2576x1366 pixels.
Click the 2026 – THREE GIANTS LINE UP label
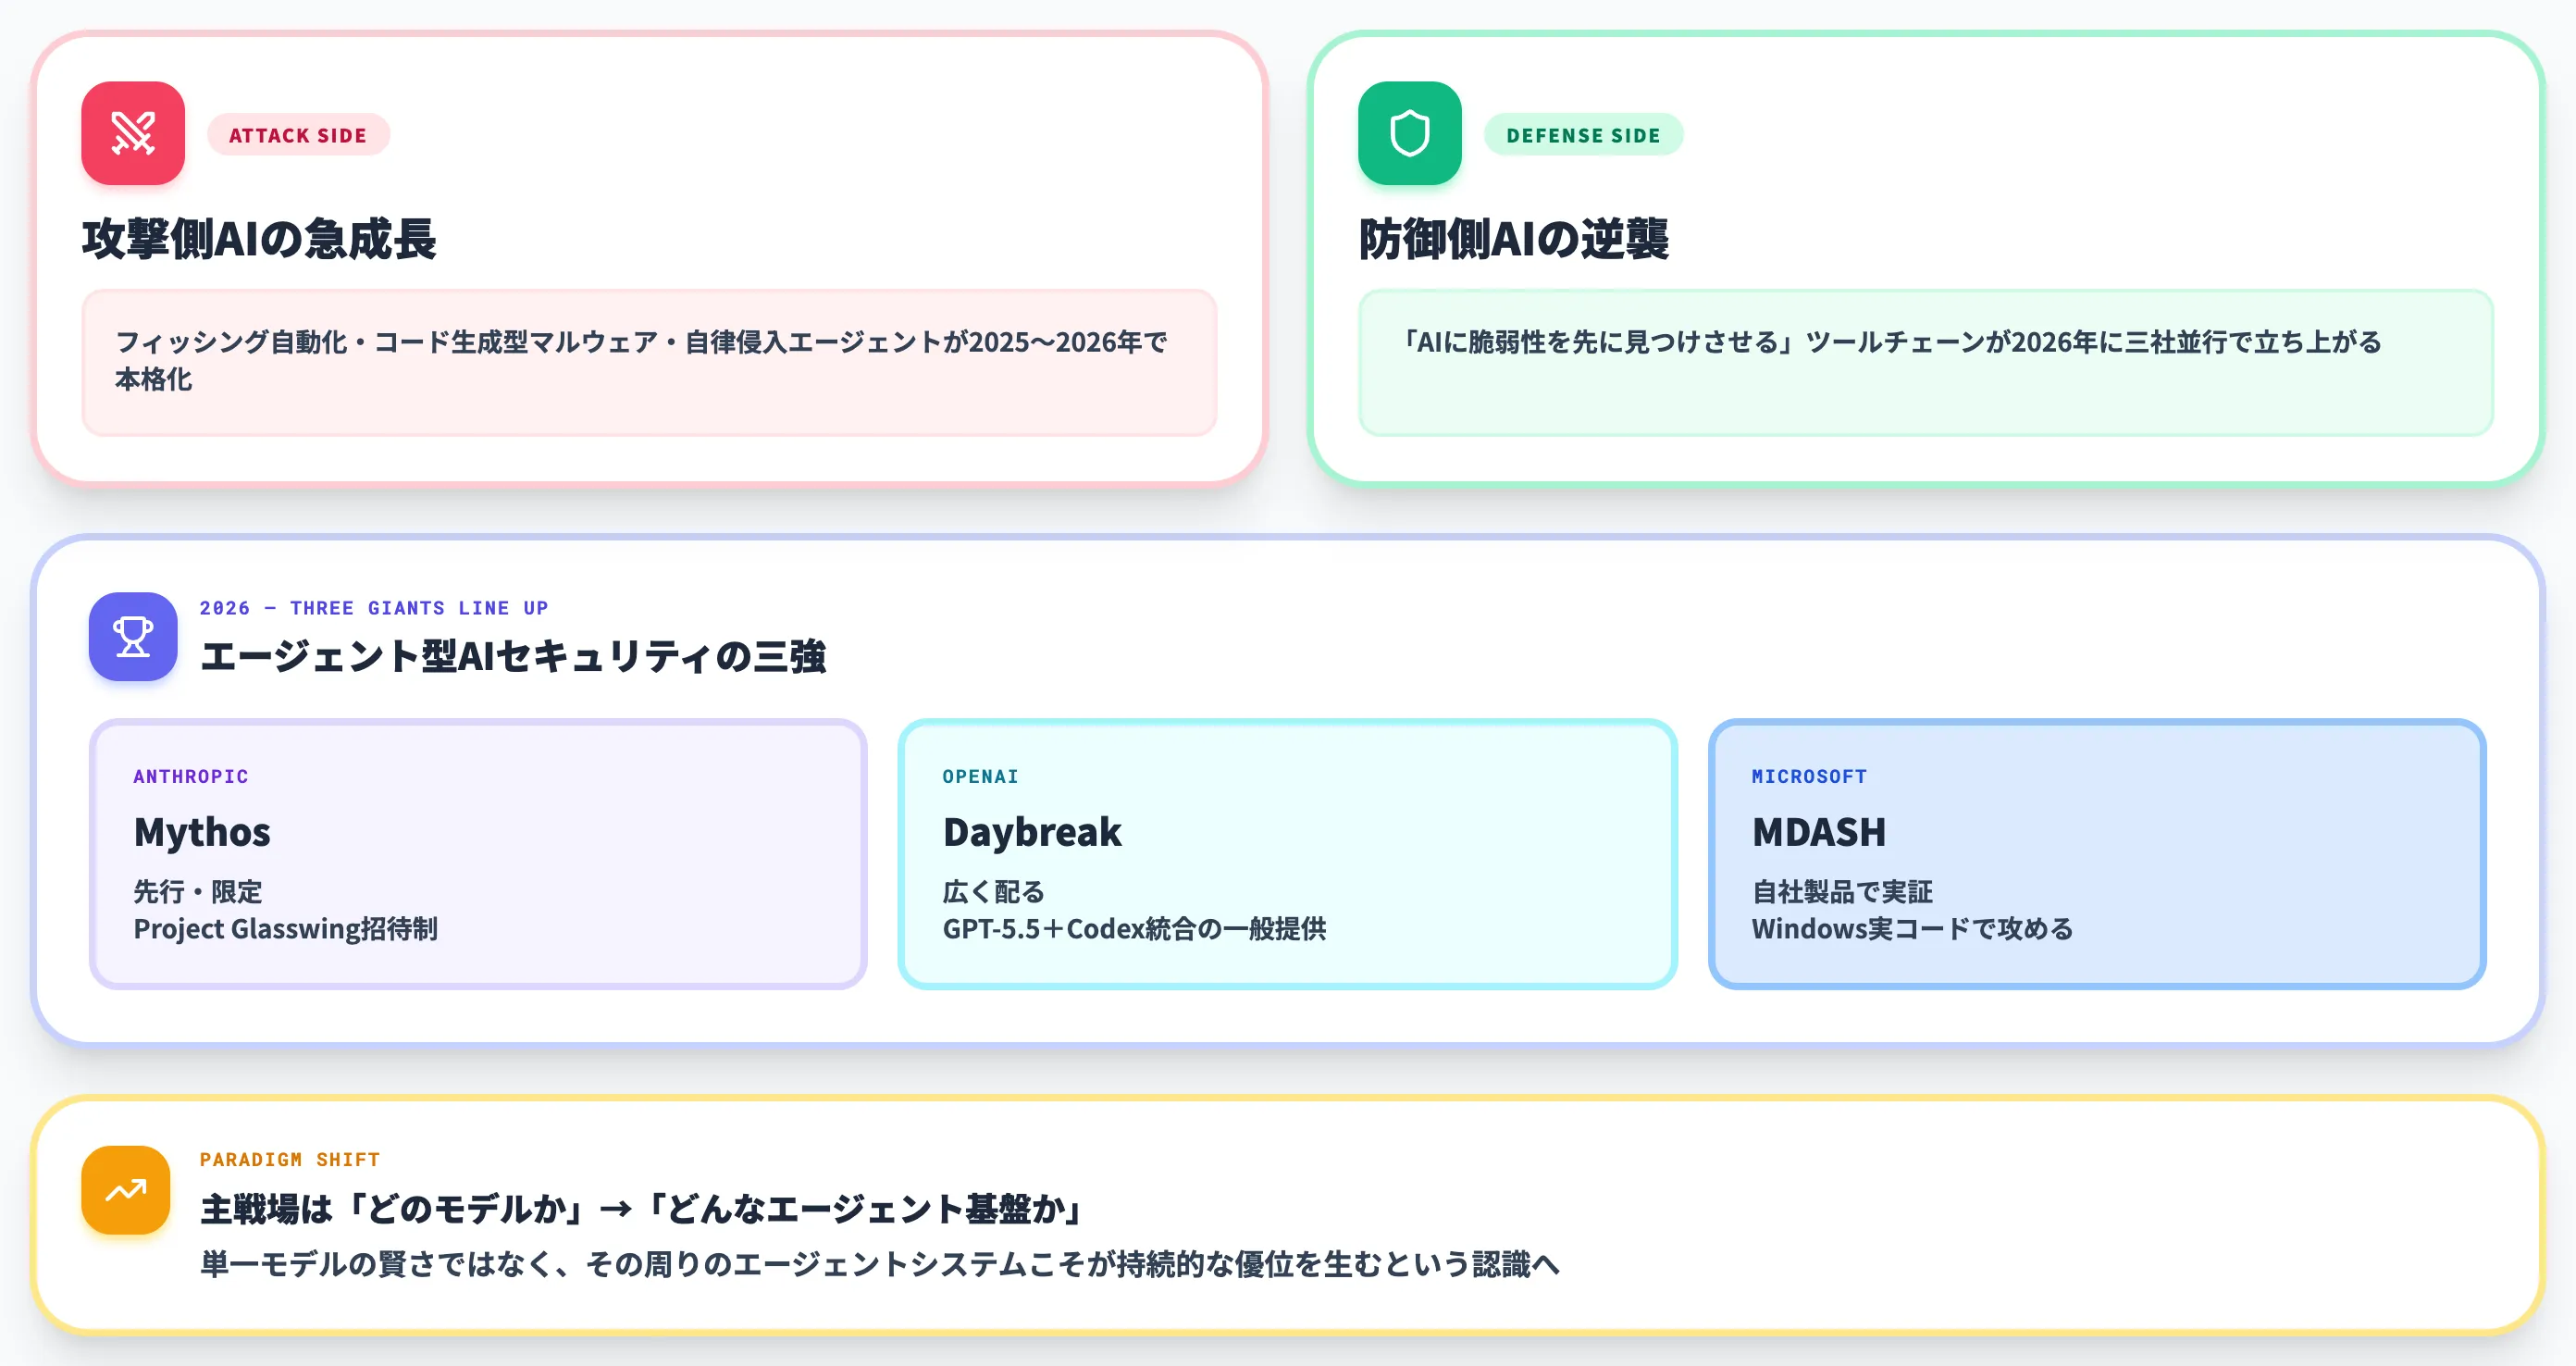374,608
